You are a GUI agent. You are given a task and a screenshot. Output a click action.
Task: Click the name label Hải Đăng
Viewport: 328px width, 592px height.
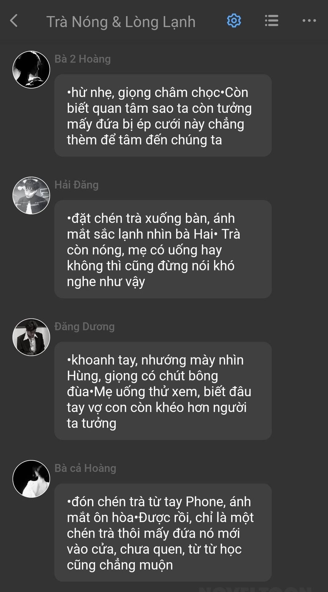coord(76,184)
